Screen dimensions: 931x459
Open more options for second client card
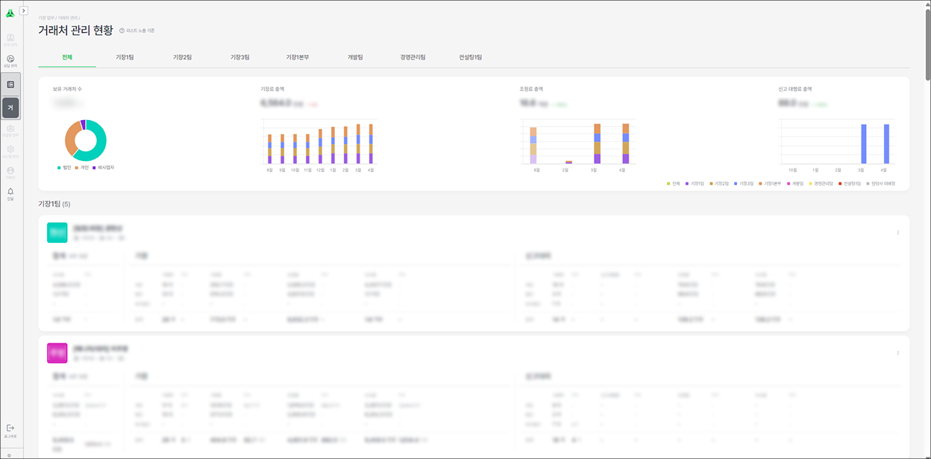click(x=897, y=353)
